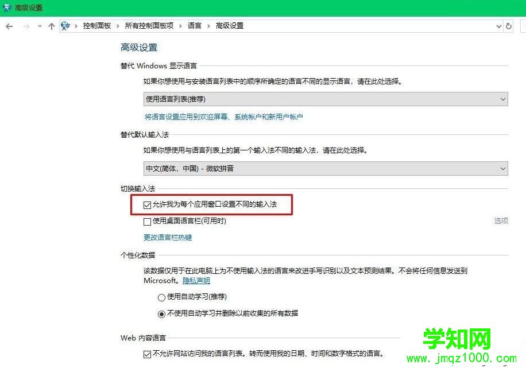Click the Back navigation arrow

coord(9,26)
